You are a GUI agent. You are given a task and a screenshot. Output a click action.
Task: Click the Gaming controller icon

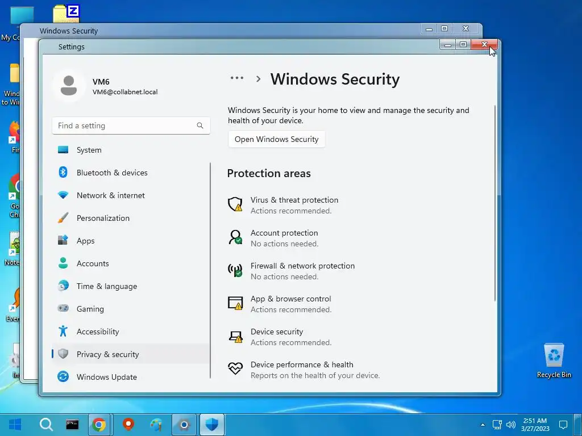63,308
